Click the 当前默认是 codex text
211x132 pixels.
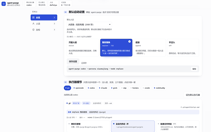coord(71,95)
